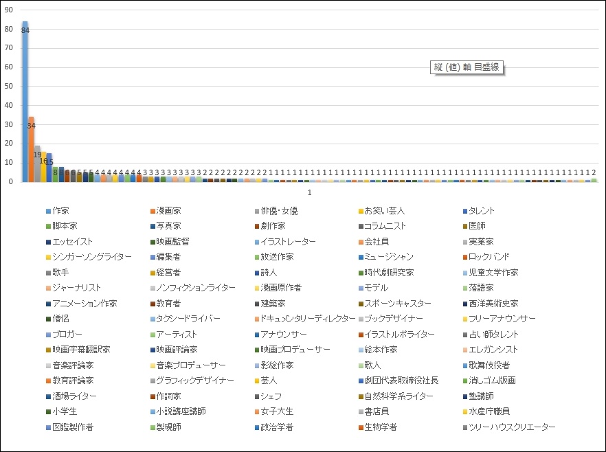Pick legend entry ロックバンド
This screenshot has width=606, height=452.
pos(486,257)
